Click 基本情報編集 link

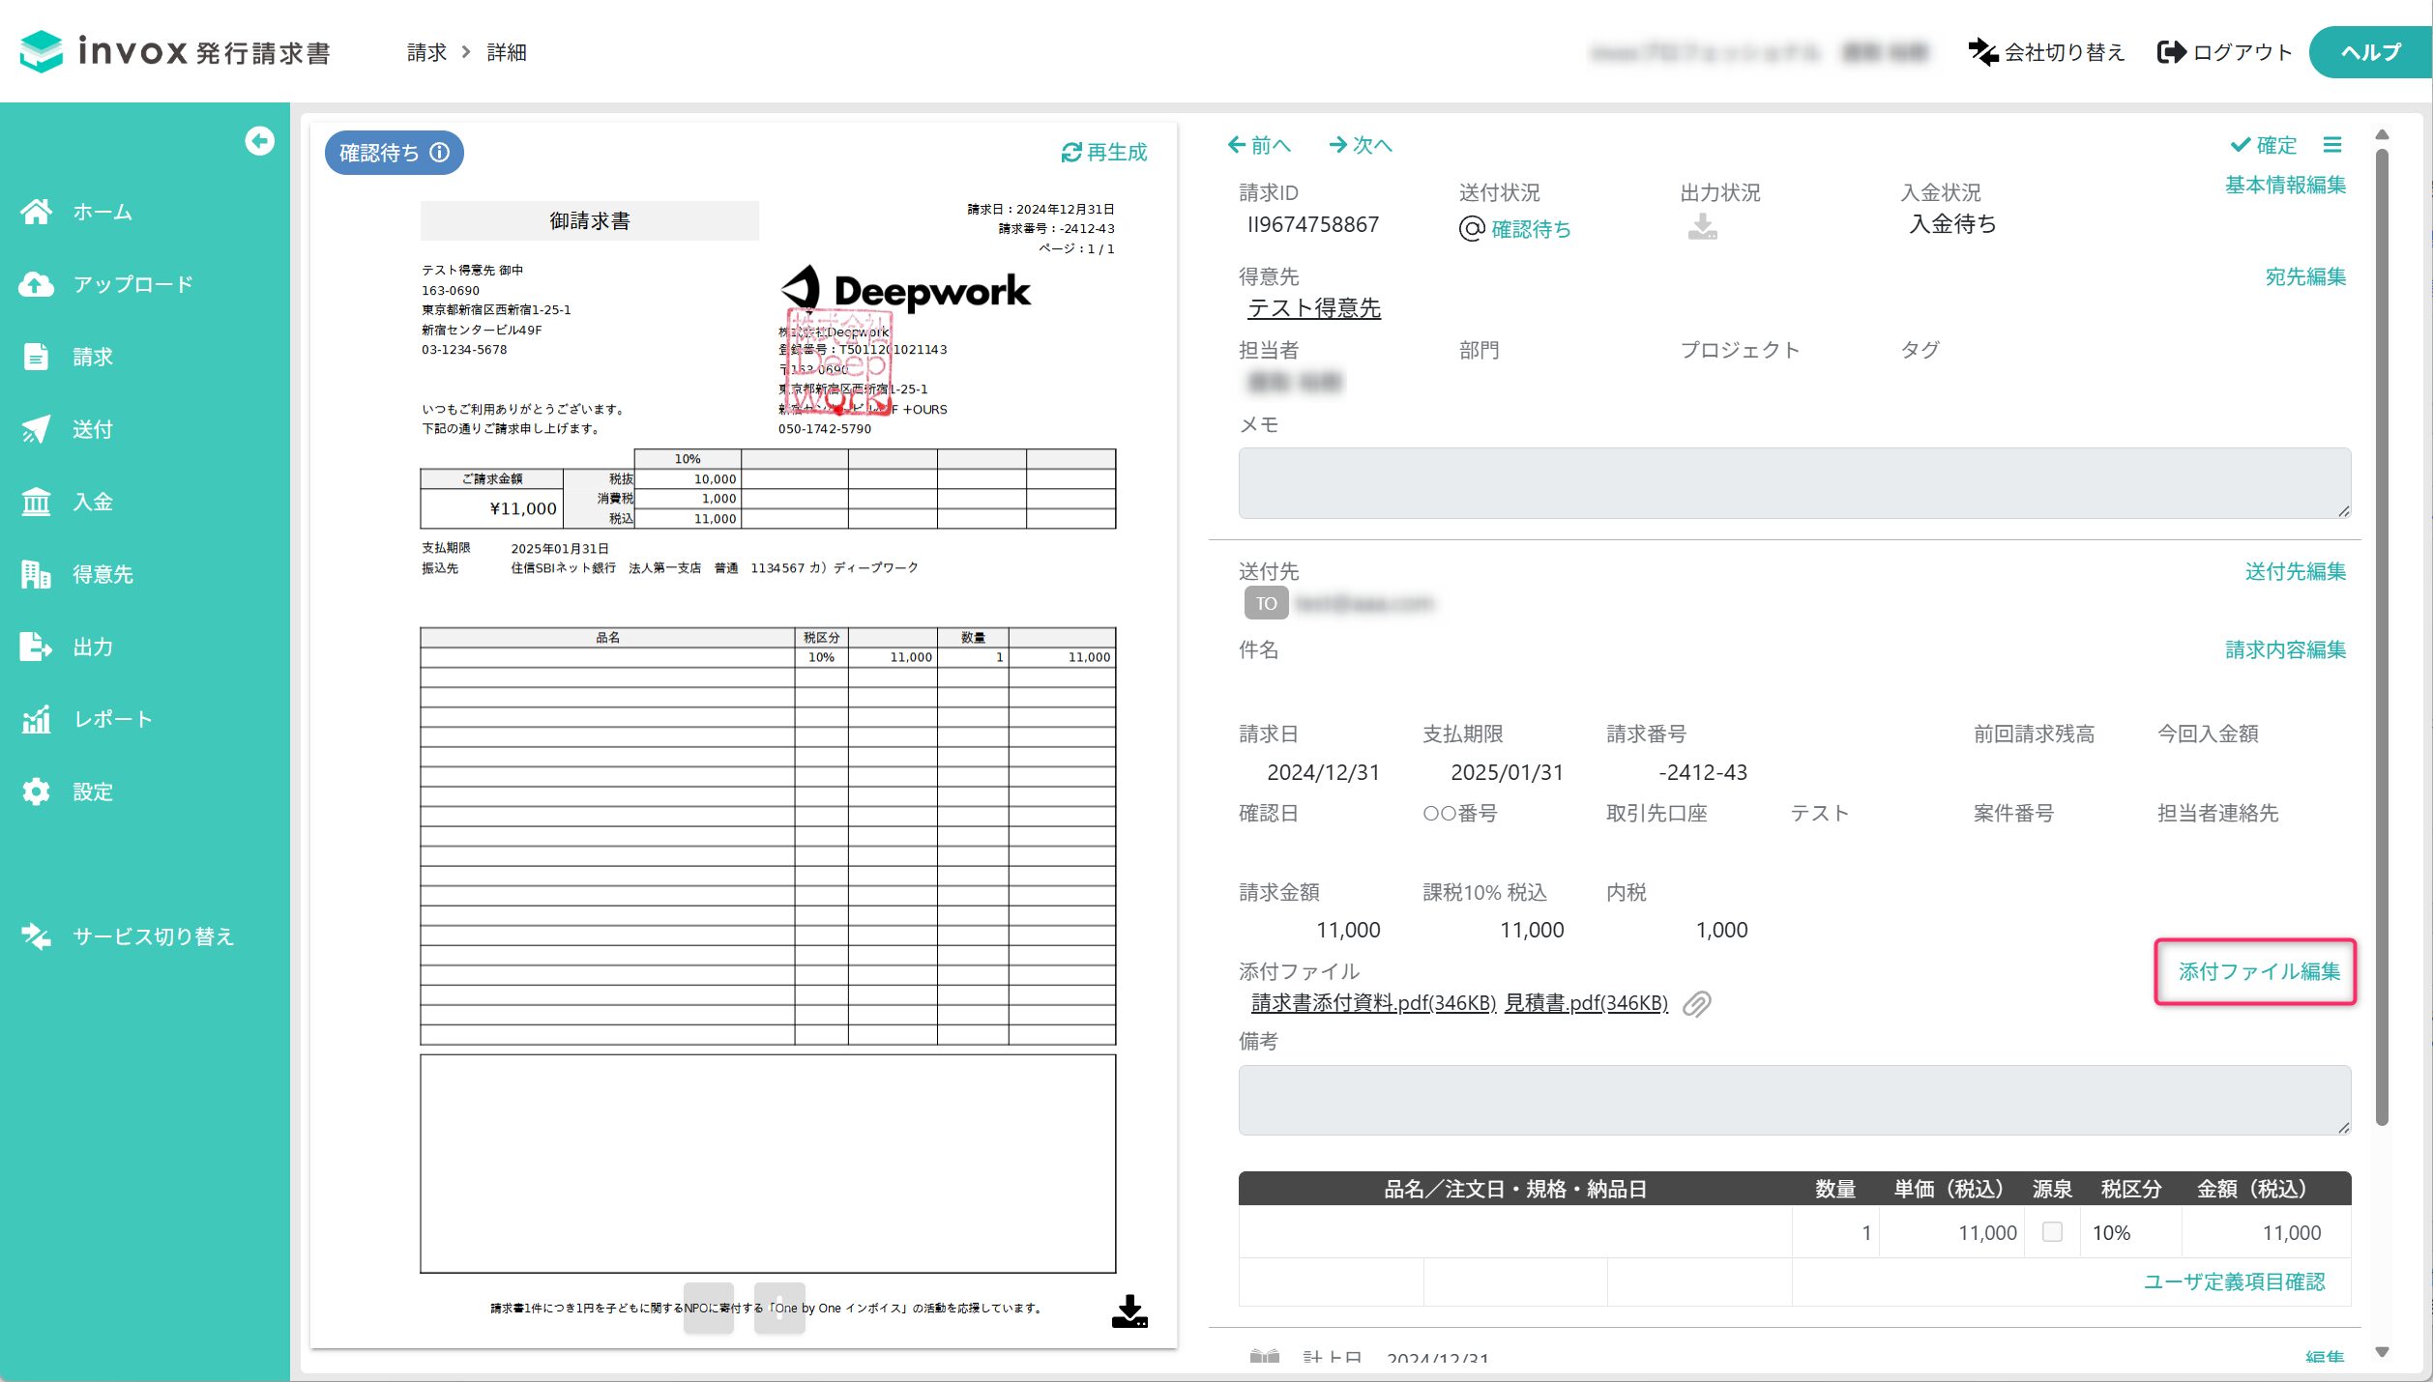click(x=2285, y=185)
